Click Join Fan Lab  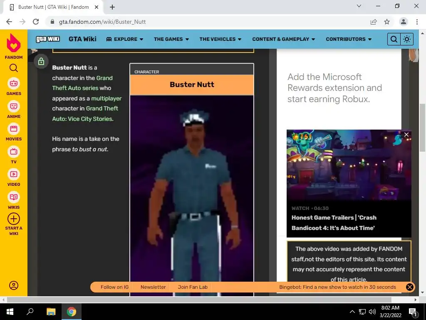(x=193, y=287)
